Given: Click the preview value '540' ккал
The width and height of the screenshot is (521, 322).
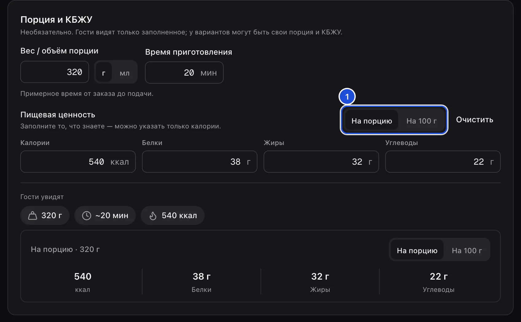Looking at the screenshot, I should pyautogui.click(x=83, y=276).
